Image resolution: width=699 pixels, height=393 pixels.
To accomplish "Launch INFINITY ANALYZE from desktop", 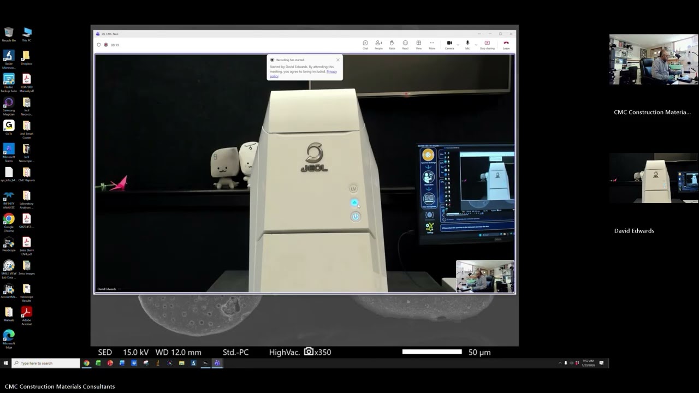I will coord(9,199).
